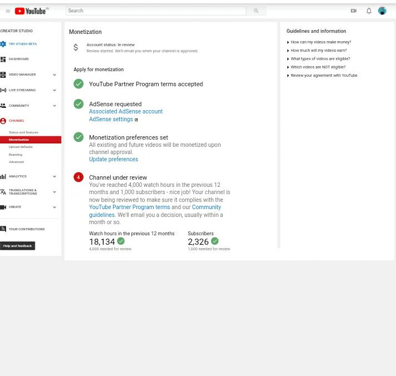The image size is (396, 376).
Task: Expand the Community chevron
Action: tap(54, 106)
